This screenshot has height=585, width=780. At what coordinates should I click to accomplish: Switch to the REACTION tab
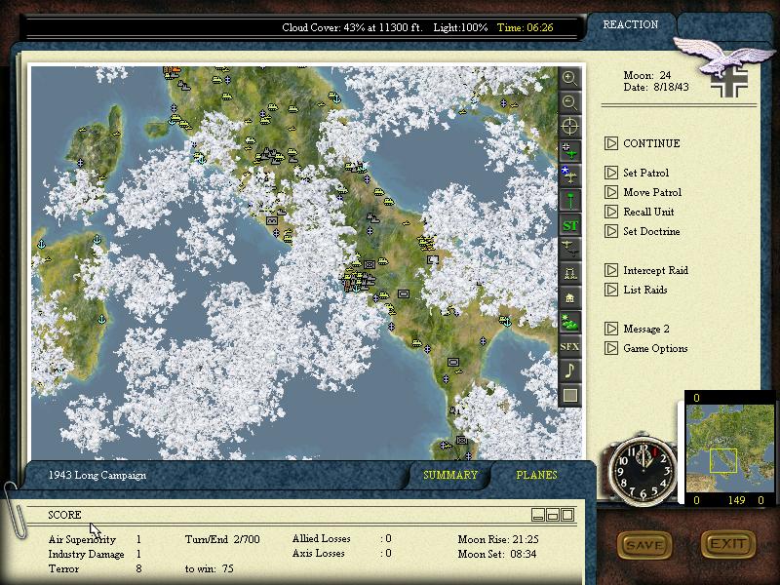click(630, 25)
